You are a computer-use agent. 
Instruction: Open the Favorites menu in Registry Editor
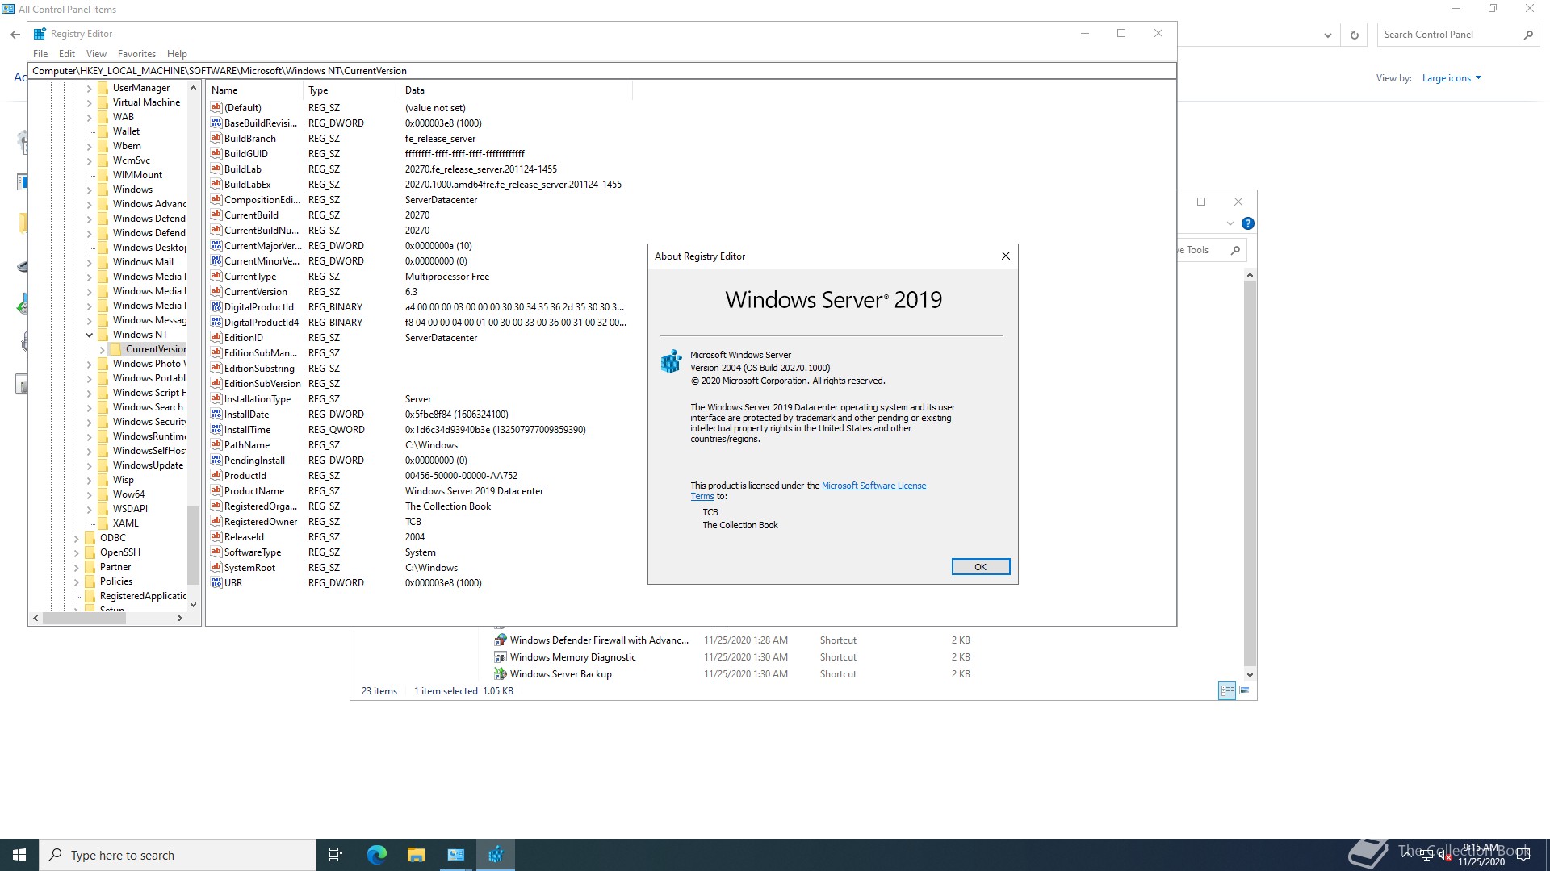coord(136,54)
